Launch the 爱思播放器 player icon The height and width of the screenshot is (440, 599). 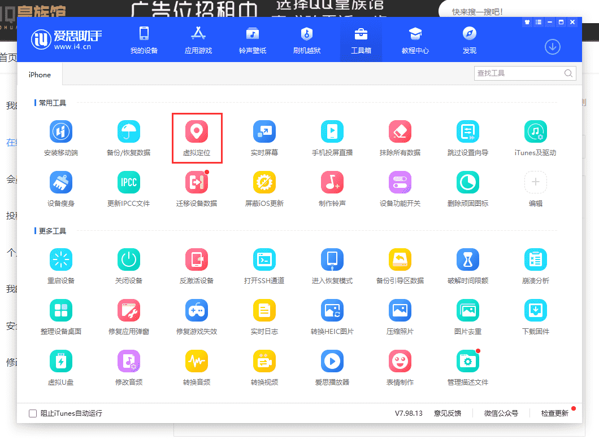332,361
